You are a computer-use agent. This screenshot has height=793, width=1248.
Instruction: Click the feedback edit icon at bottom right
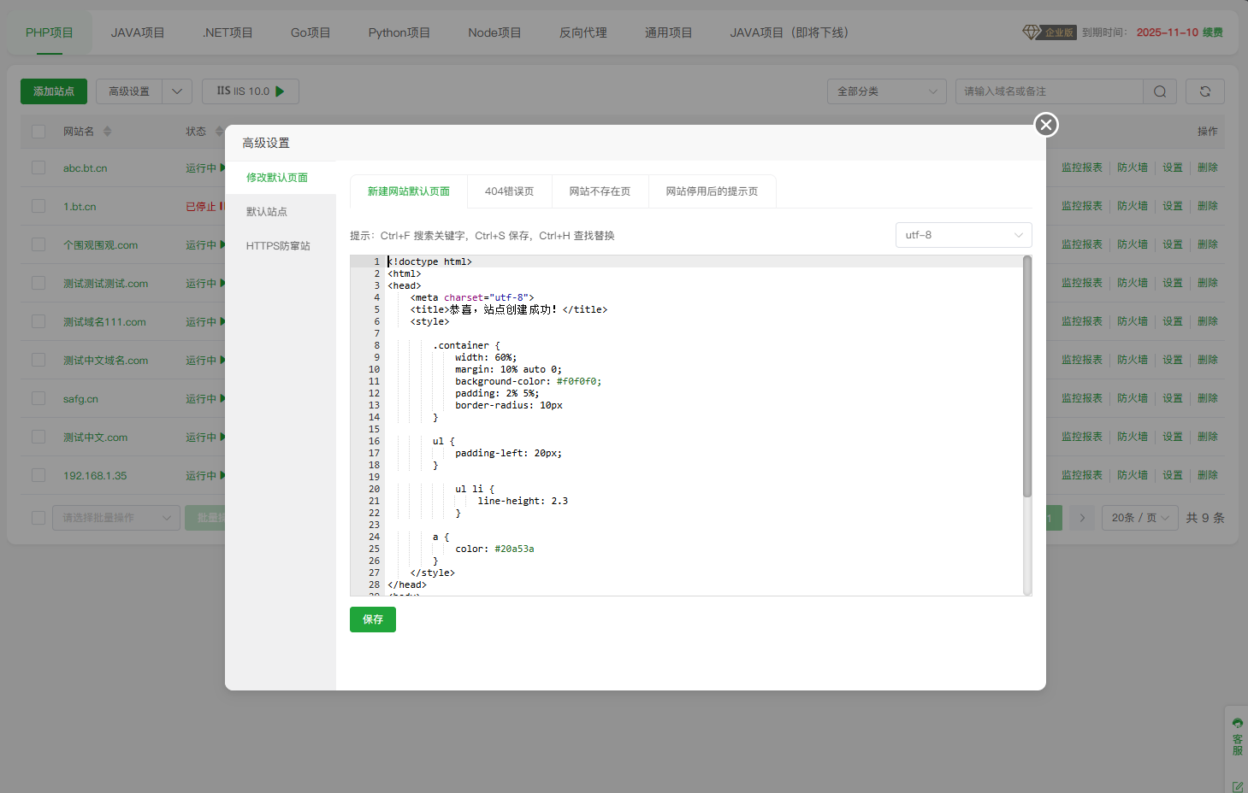pos(1237,786)
